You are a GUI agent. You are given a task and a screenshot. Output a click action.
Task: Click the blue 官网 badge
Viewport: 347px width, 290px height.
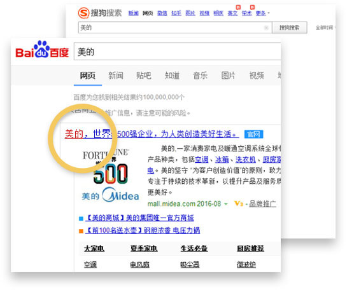(x=253, y=134)
